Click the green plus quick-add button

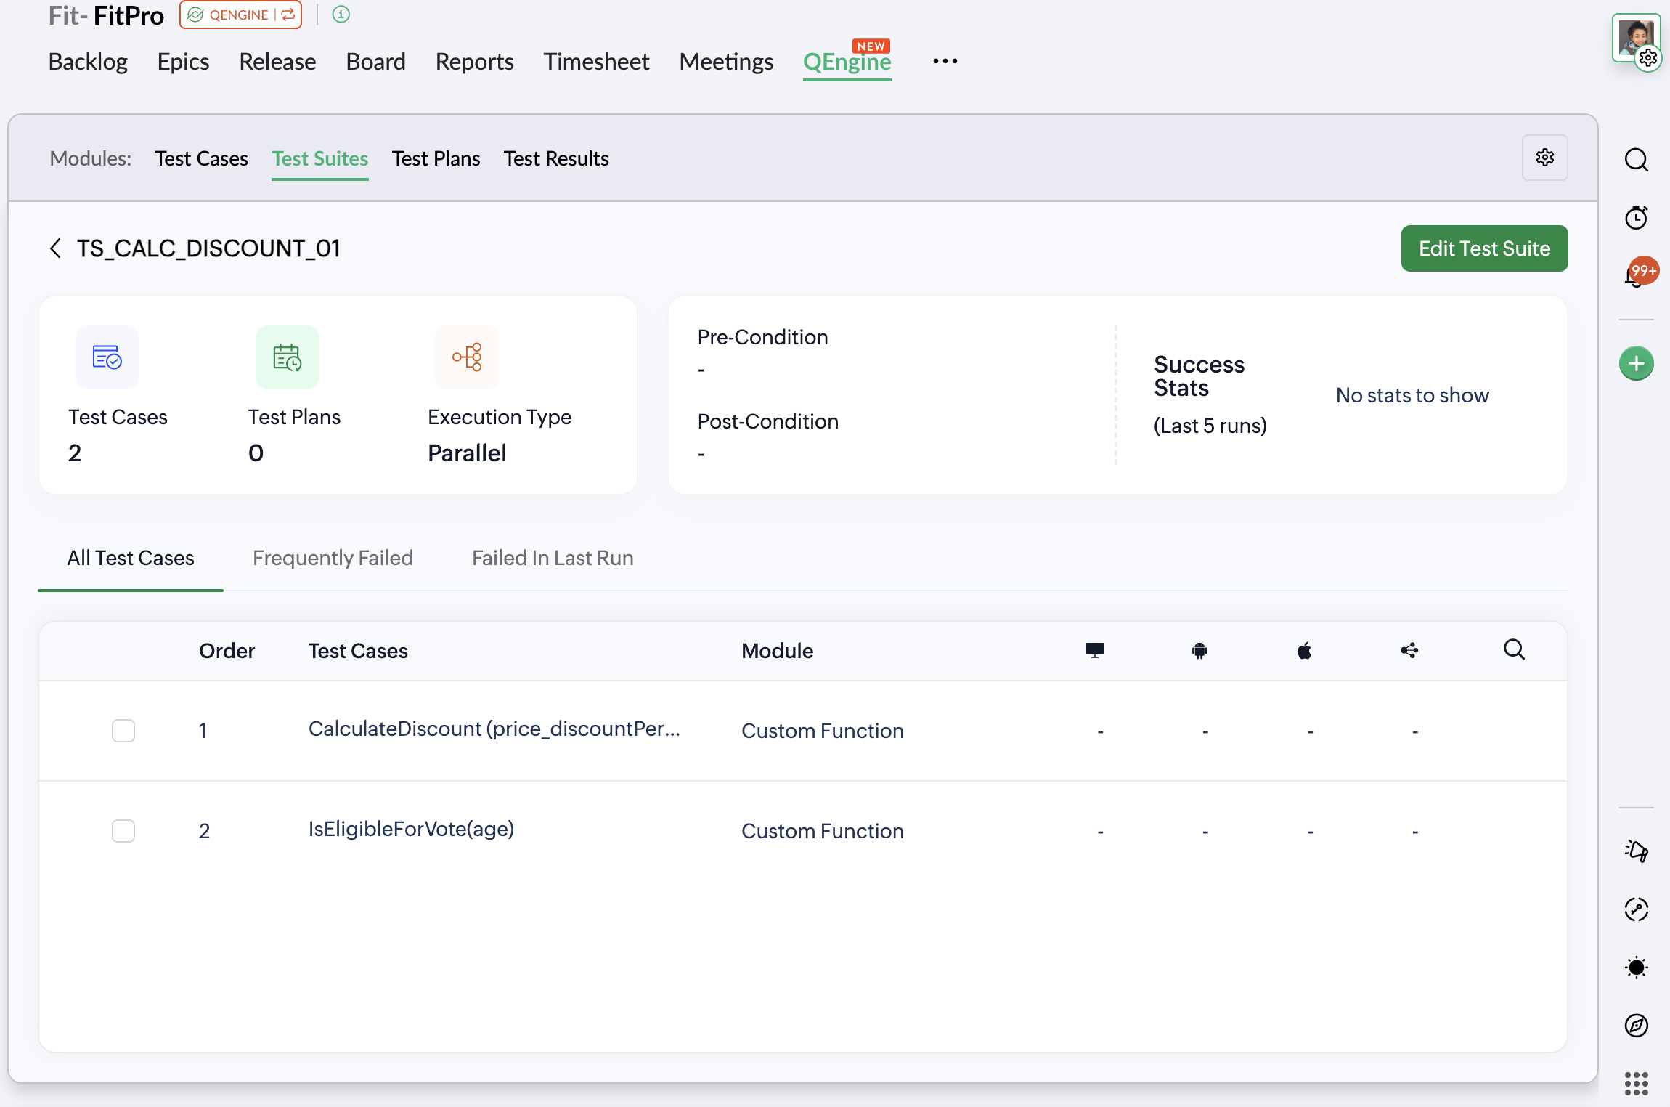1636,363
